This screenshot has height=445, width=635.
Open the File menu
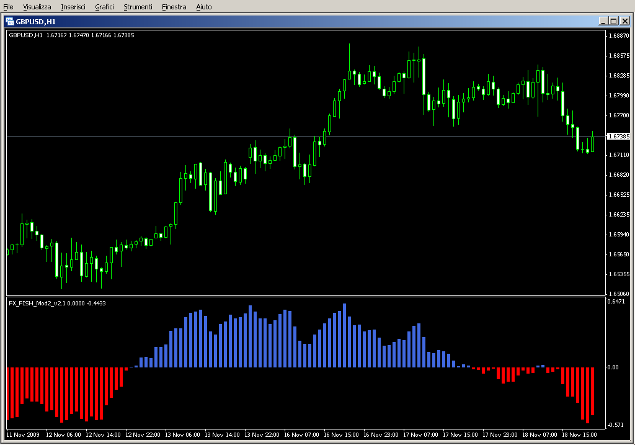point(8,7)
